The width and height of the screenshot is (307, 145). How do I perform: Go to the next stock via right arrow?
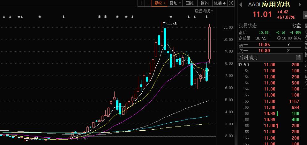point(300,4)
